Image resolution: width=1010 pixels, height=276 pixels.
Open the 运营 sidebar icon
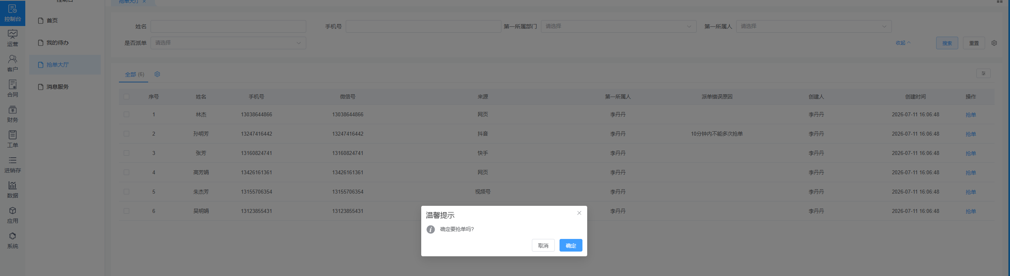[13, 38]
